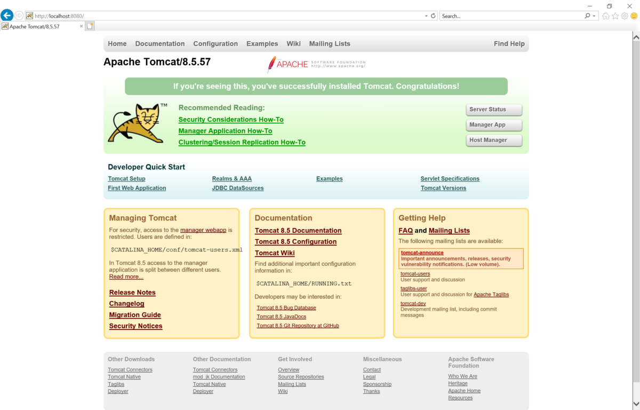Screen dimensions: 640x410
Task: Open the Find Help nav item
Action: [x=509, y=44]
